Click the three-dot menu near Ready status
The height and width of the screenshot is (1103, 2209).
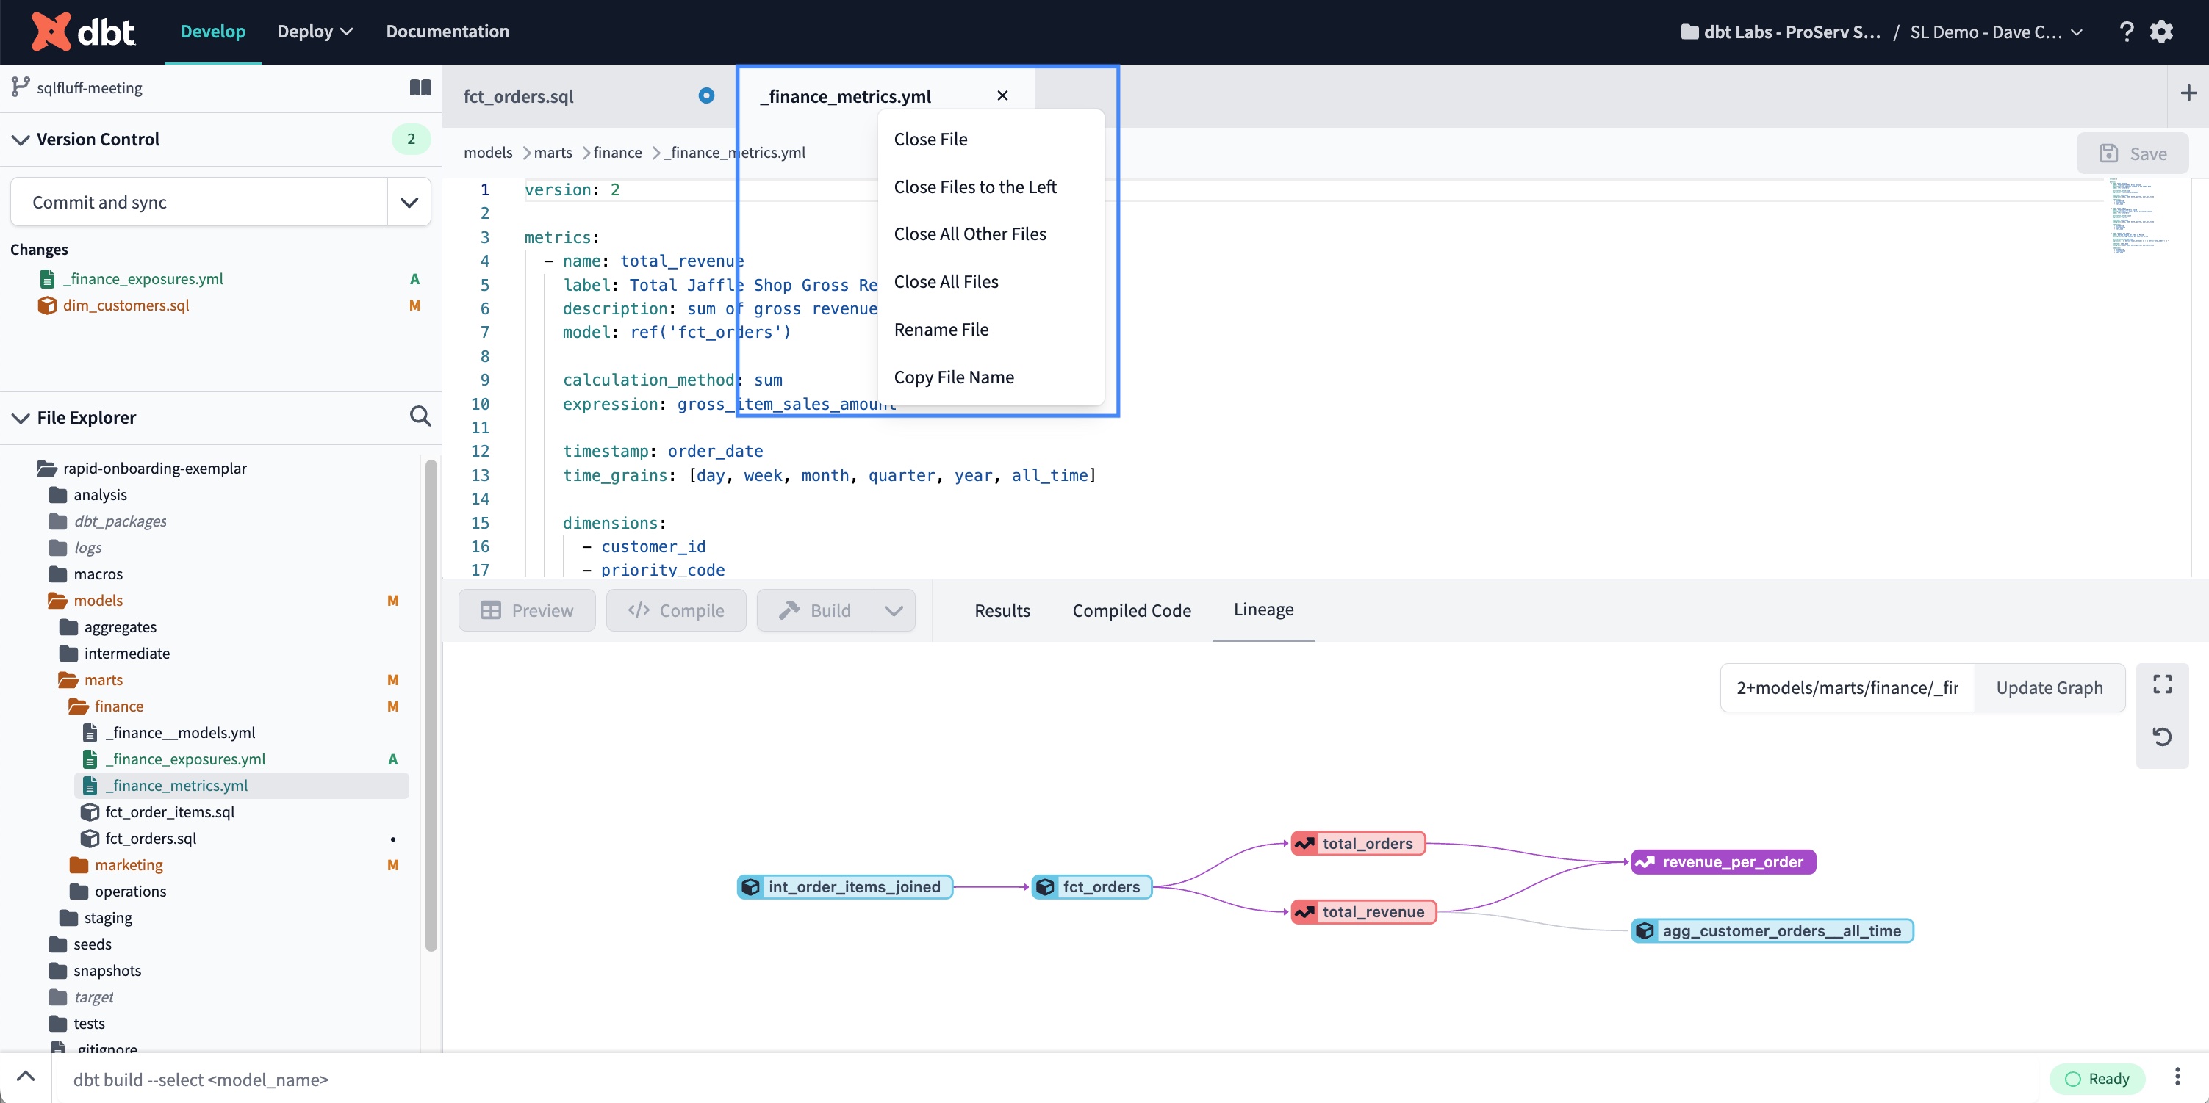[x=2177, y=1077]
